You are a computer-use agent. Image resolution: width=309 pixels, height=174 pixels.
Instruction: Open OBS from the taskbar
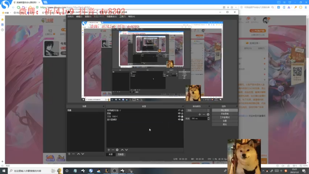coord(114,171)
